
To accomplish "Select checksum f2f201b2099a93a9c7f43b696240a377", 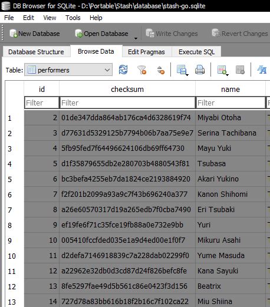I will tap(127, 194).
